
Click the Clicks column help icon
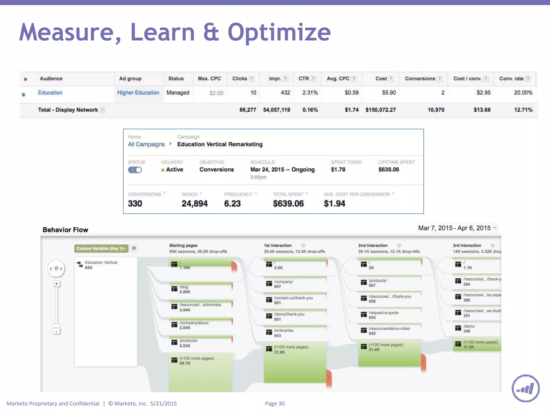coord(252,79)
